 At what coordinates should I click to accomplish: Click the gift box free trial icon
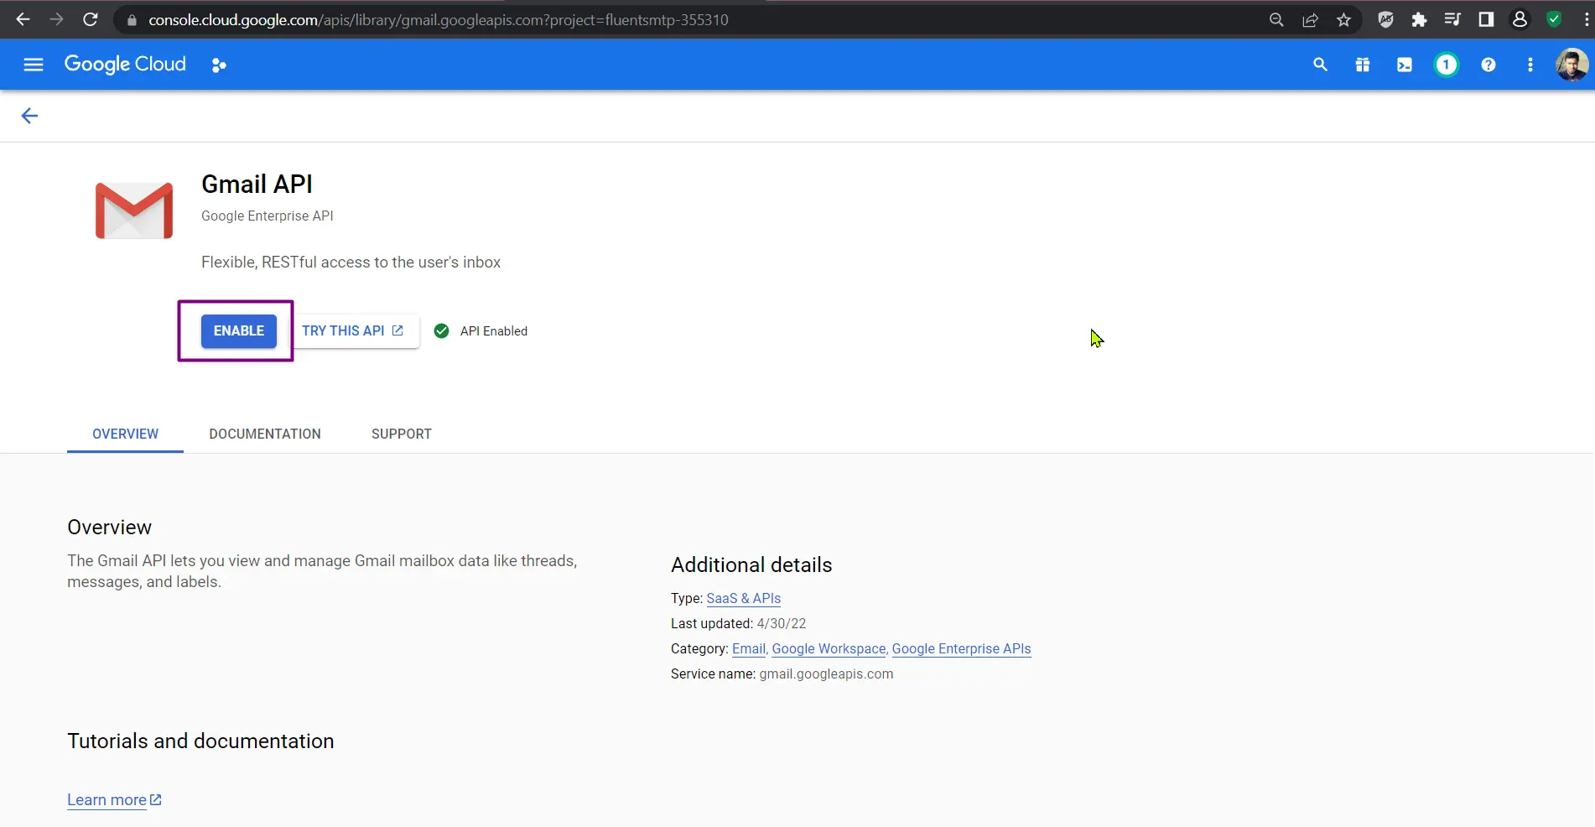pyautogui.click(x=1362, y=65)
